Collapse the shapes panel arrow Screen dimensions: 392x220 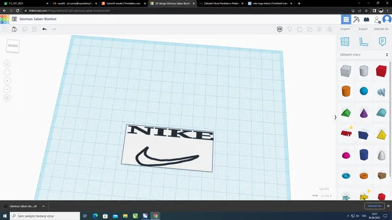tap(336, 117)
